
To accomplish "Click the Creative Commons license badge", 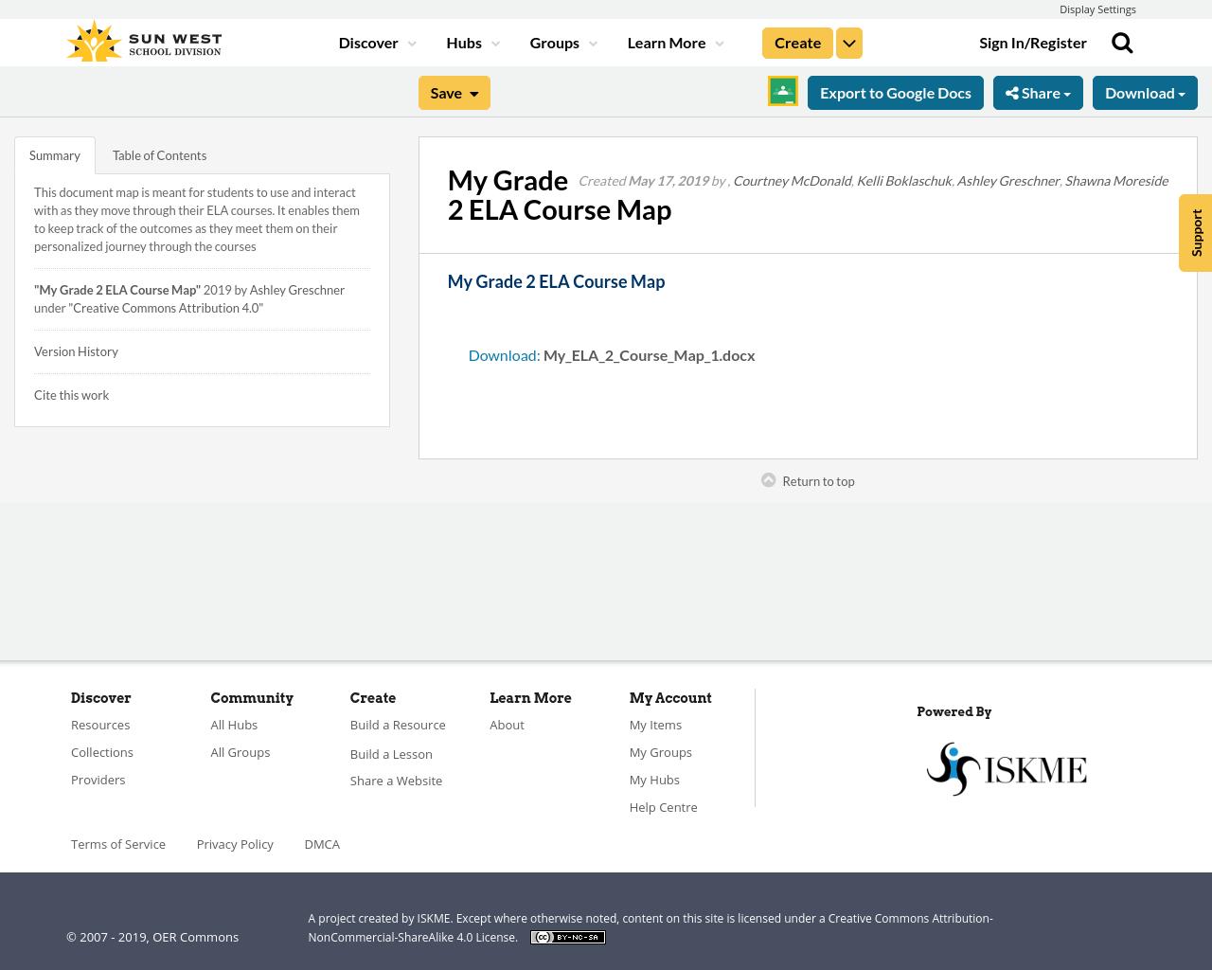I will (567, 936).
